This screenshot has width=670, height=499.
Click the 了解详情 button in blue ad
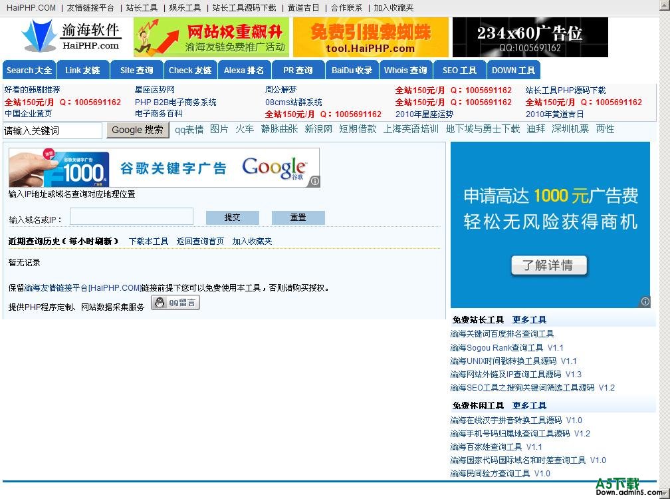548,265
